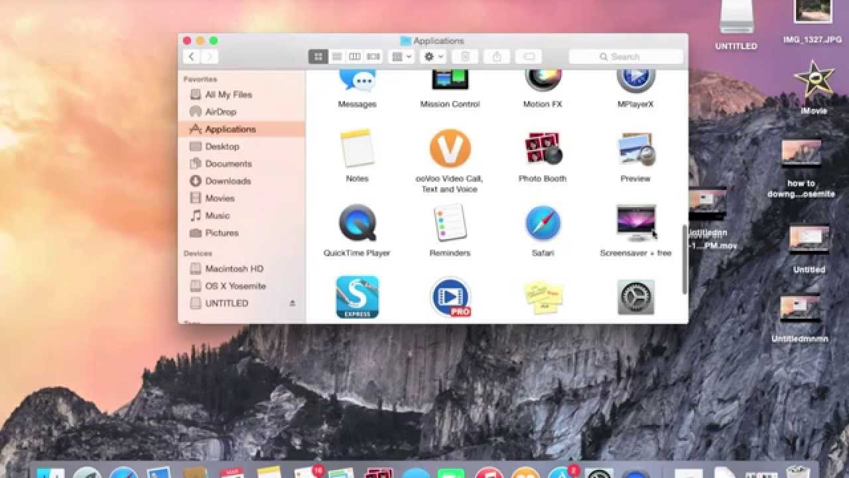
Task: Go back with the left arrow button
Action: [192, 57]
